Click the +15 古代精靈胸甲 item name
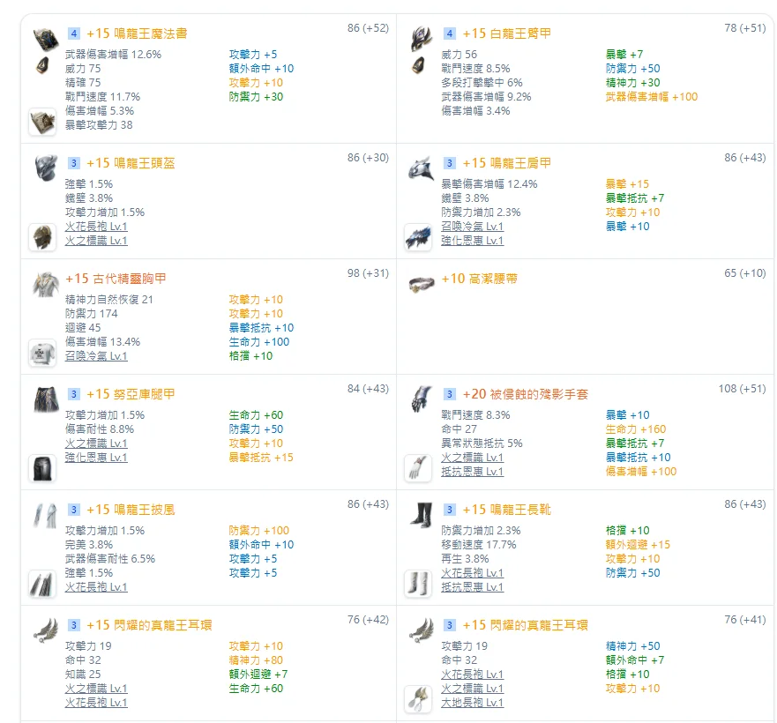The width and height of the screenshot is (777, 723). [x=116, y=279]
